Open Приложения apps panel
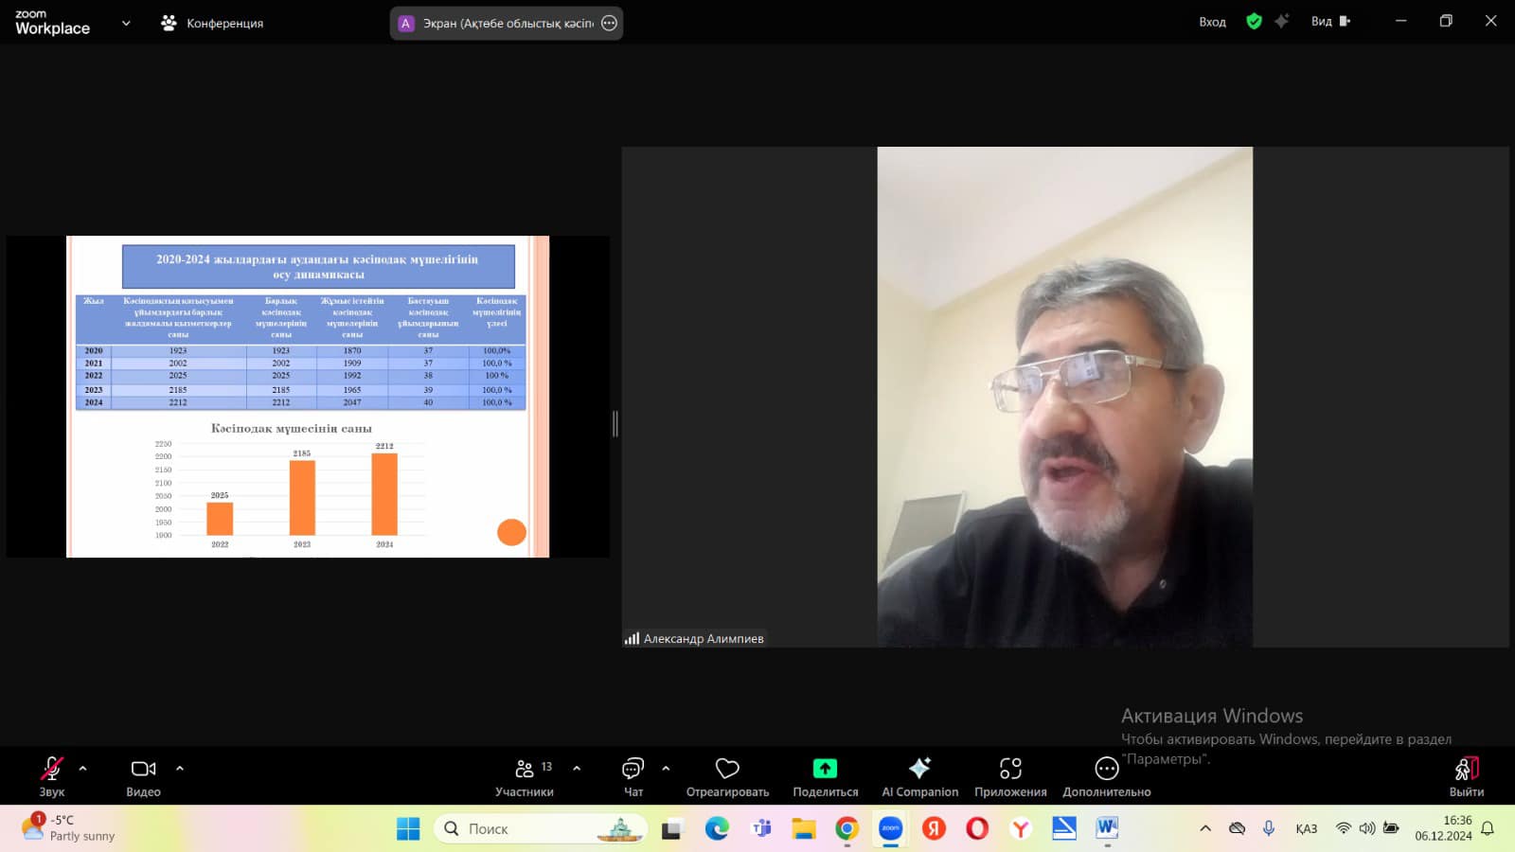 1010,776
